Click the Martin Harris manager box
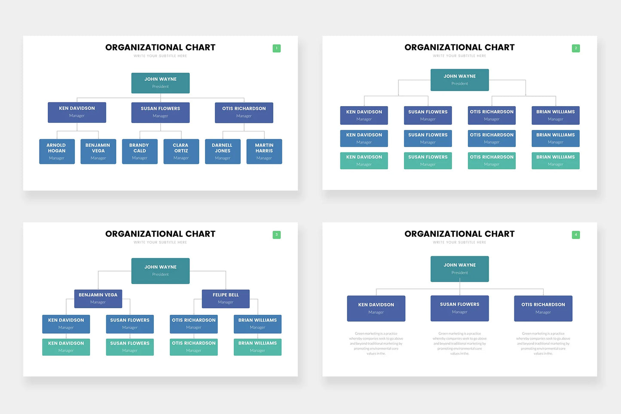 264,152
